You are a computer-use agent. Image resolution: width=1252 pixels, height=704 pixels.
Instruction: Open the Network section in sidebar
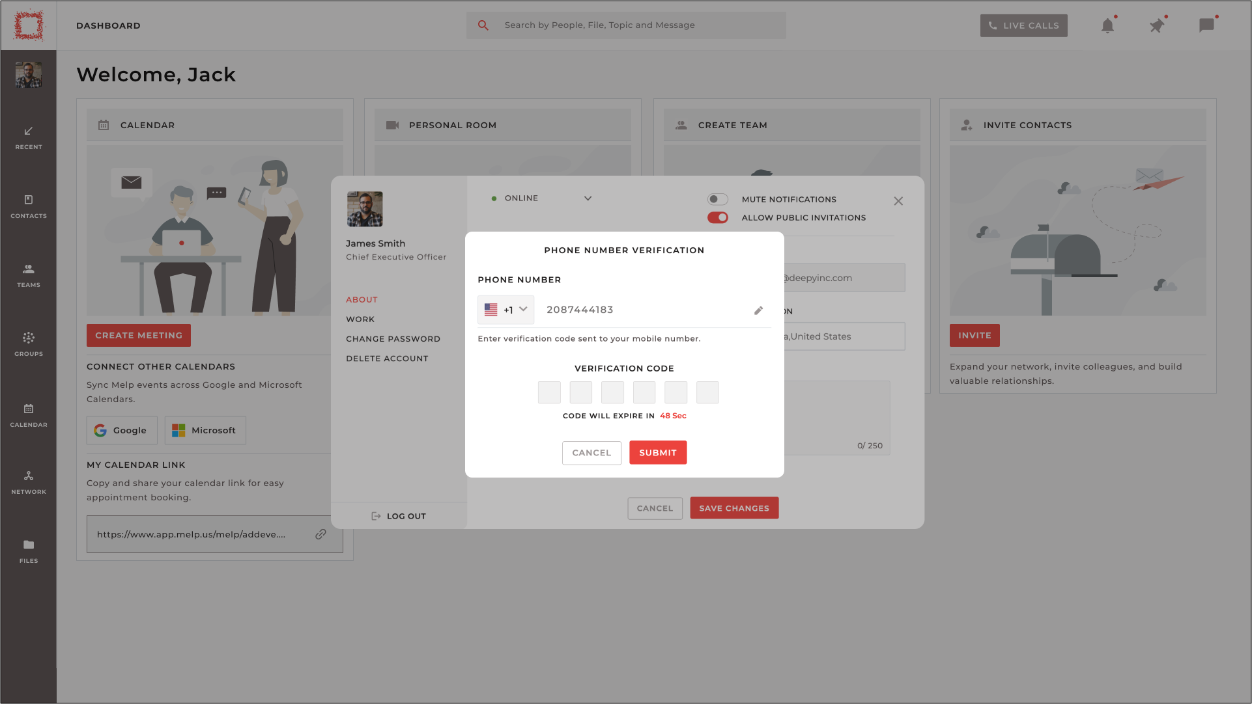(29, 483)
